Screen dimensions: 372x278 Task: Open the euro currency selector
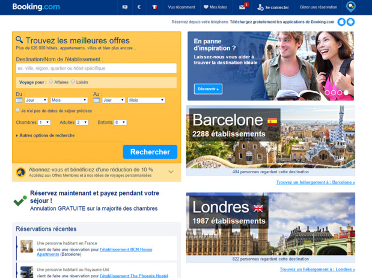click(139, 7)
